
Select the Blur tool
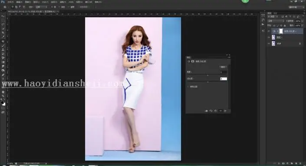click(3, 66)
